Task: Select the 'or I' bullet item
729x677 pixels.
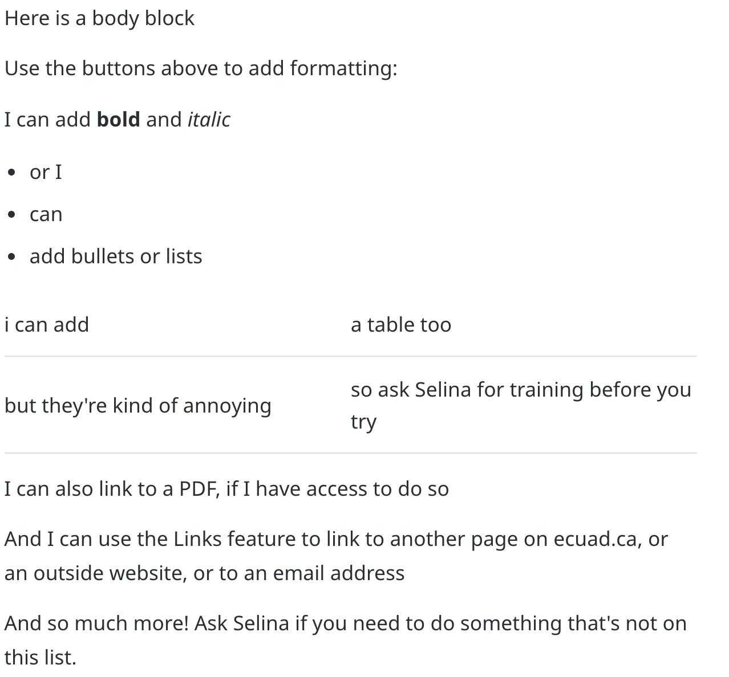Action: (x=46, y=172)
